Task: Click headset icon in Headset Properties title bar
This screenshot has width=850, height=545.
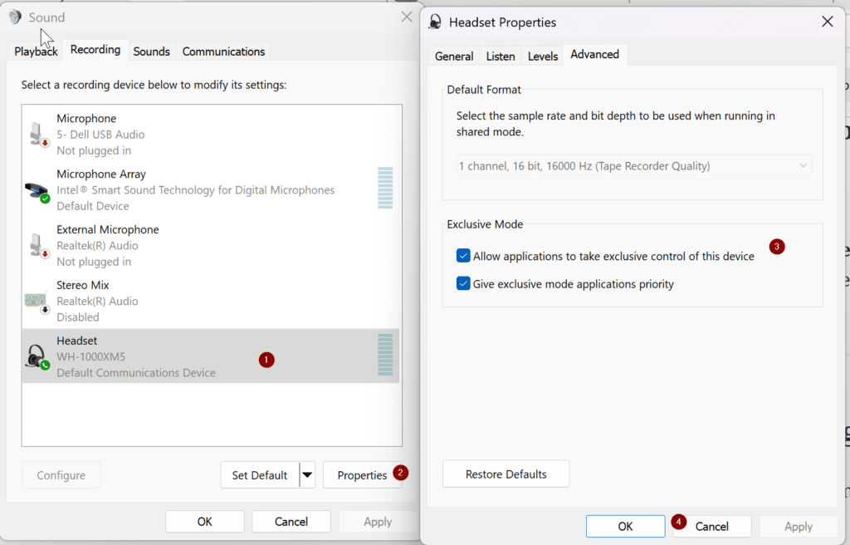Action: 435,22
